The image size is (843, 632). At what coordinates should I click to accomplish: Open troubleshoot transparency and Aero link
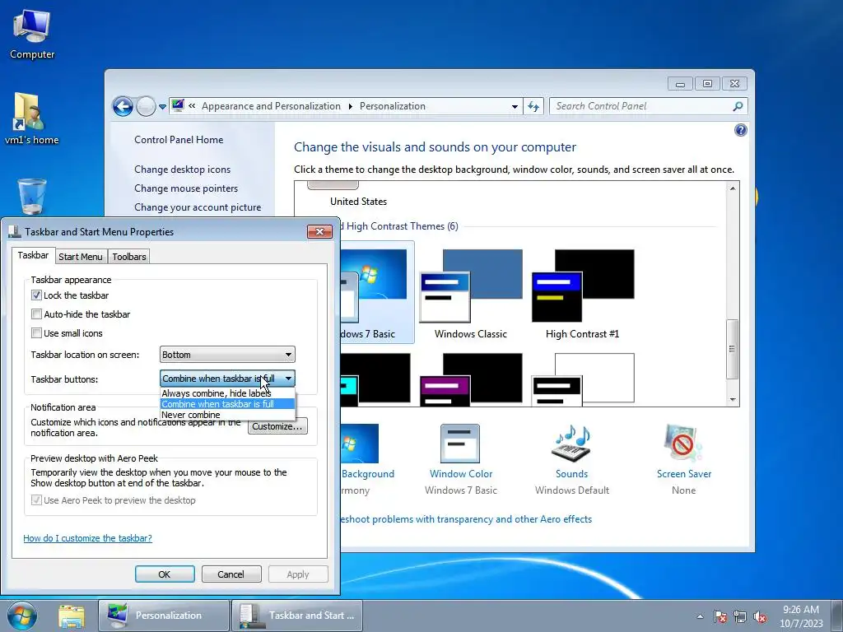[x=466, y=519]
